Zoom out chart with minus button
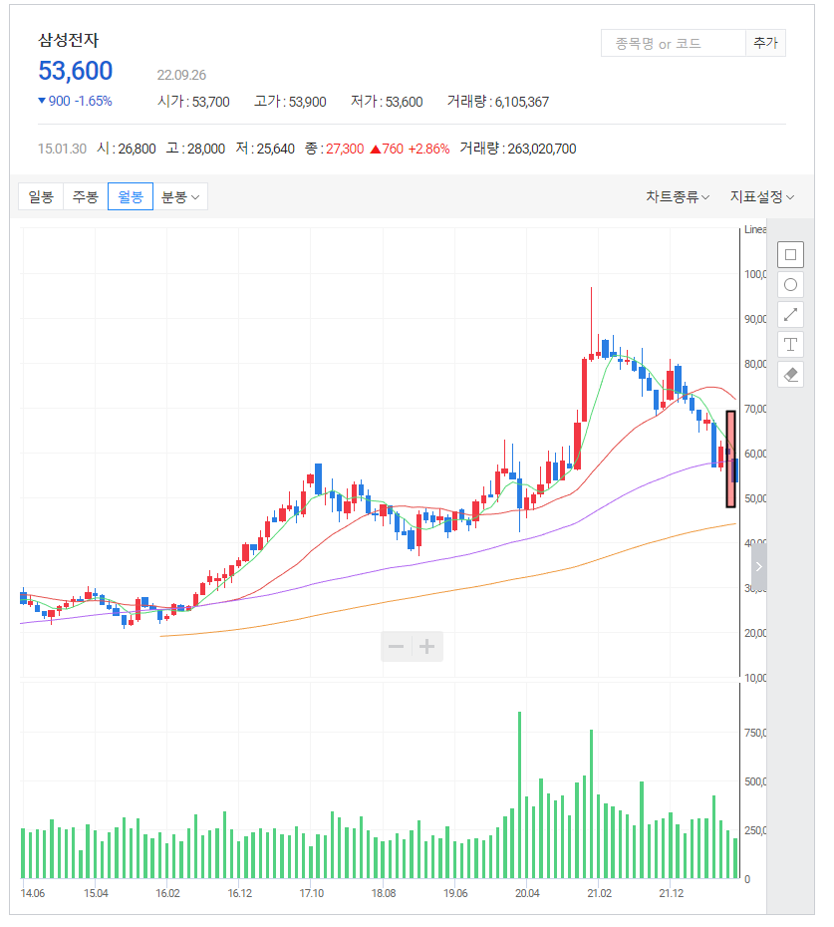This screenshot has width=834, height=927. 396,646
